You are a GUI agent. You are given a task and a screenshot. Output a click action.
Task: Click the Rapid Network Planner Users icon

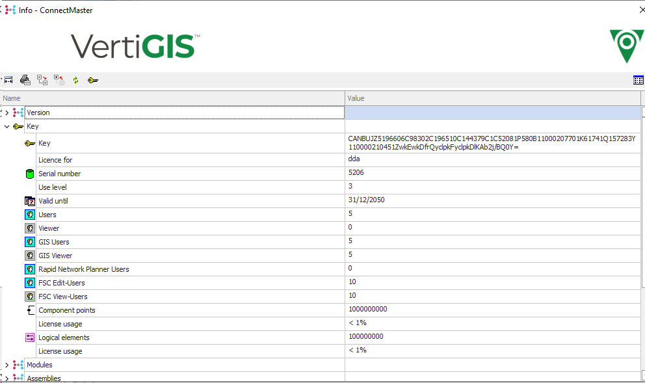(x=30, y=269)
